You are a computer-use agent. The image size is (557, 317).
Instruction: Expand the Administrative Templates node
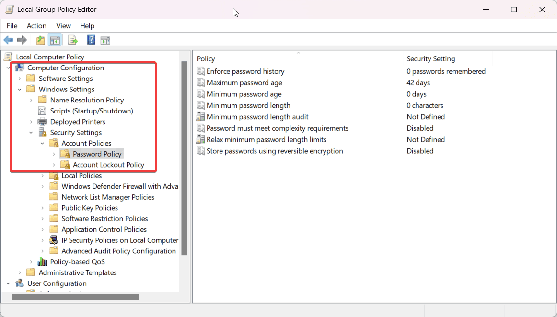click(x=20, y=272)
